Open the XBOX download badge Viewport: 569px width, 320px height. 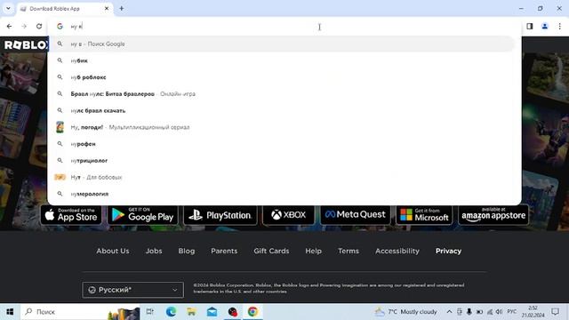tap(288, 215)
